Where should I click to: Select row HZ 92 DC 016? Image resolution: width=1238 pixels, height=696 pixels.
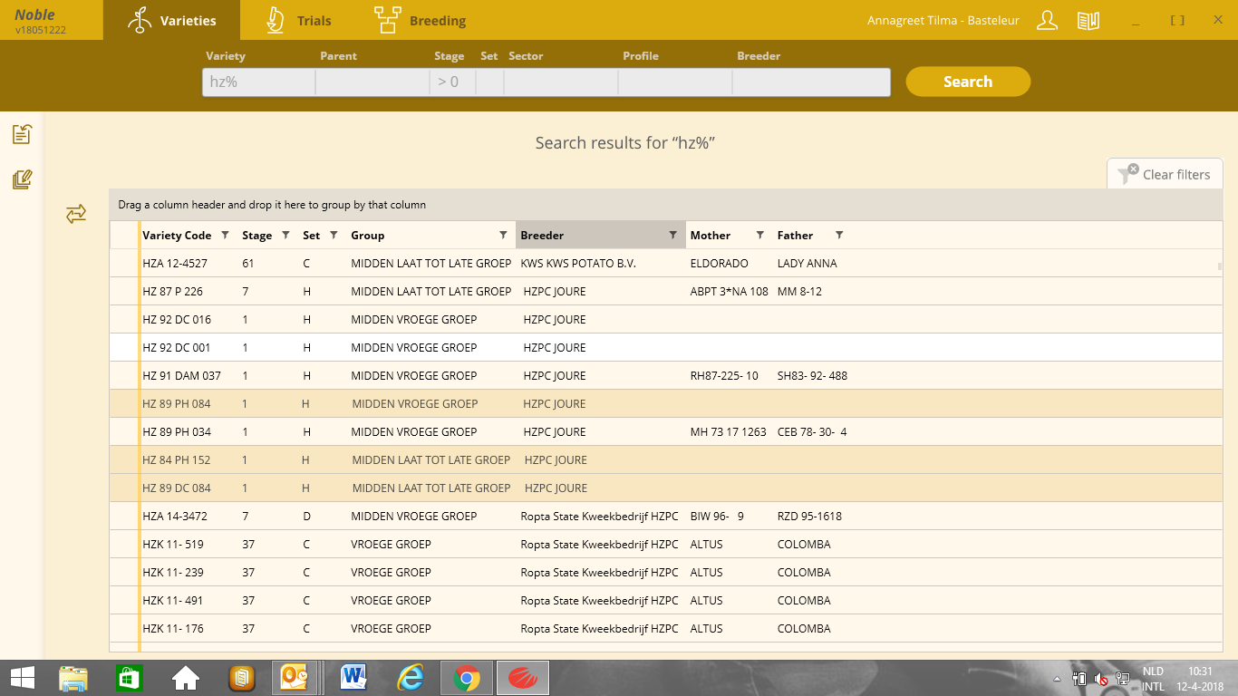[666, 319]
